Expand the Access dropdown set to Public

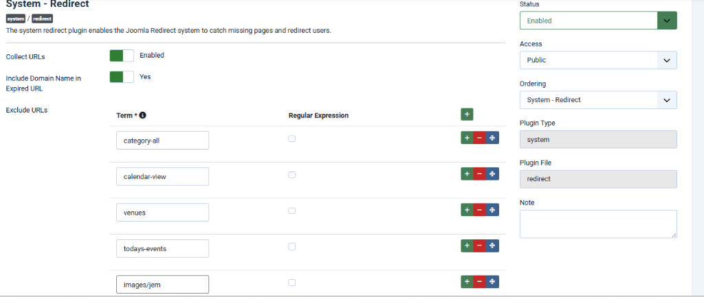click(x=598, y=60)
